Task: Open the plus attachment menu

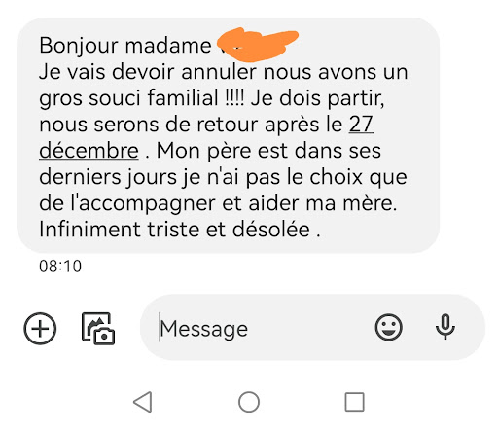Action: (x=40, y=329)
